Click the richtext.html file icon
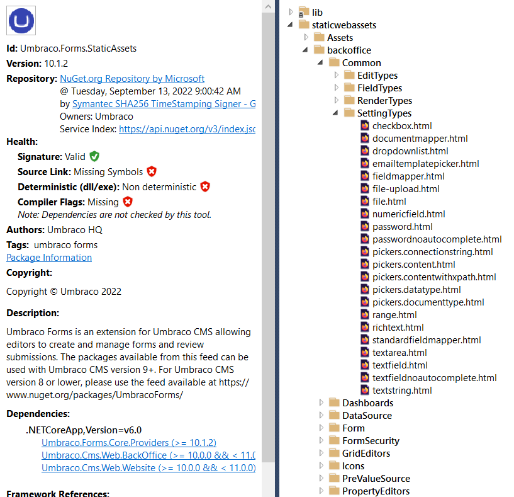 (x=365, y=328)
